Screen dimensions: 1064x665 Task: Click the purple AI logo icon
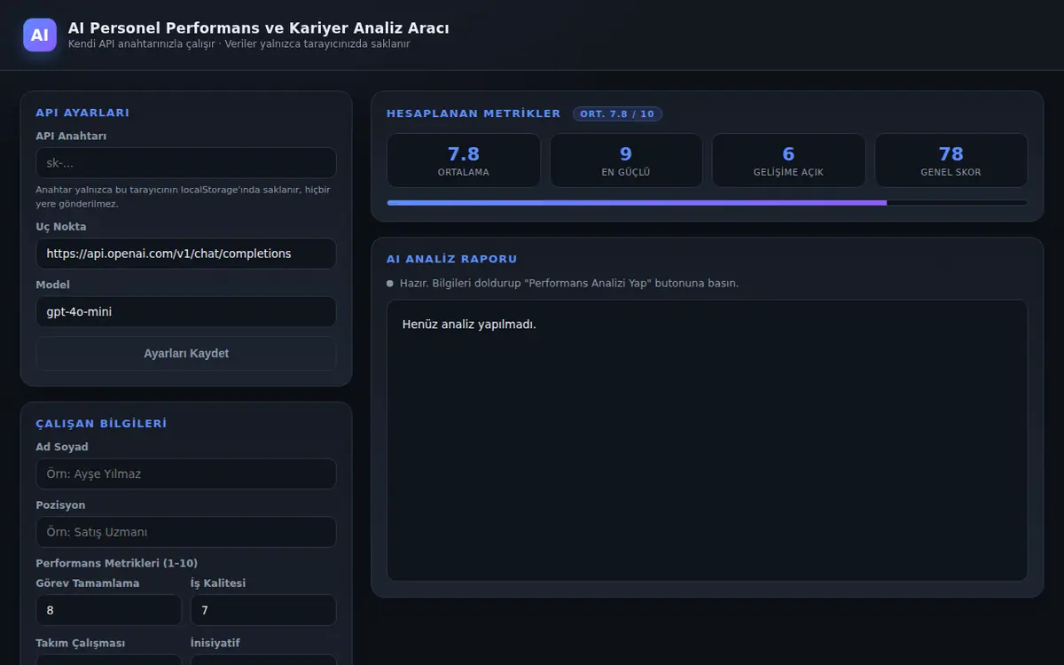[x=40, y=35]
